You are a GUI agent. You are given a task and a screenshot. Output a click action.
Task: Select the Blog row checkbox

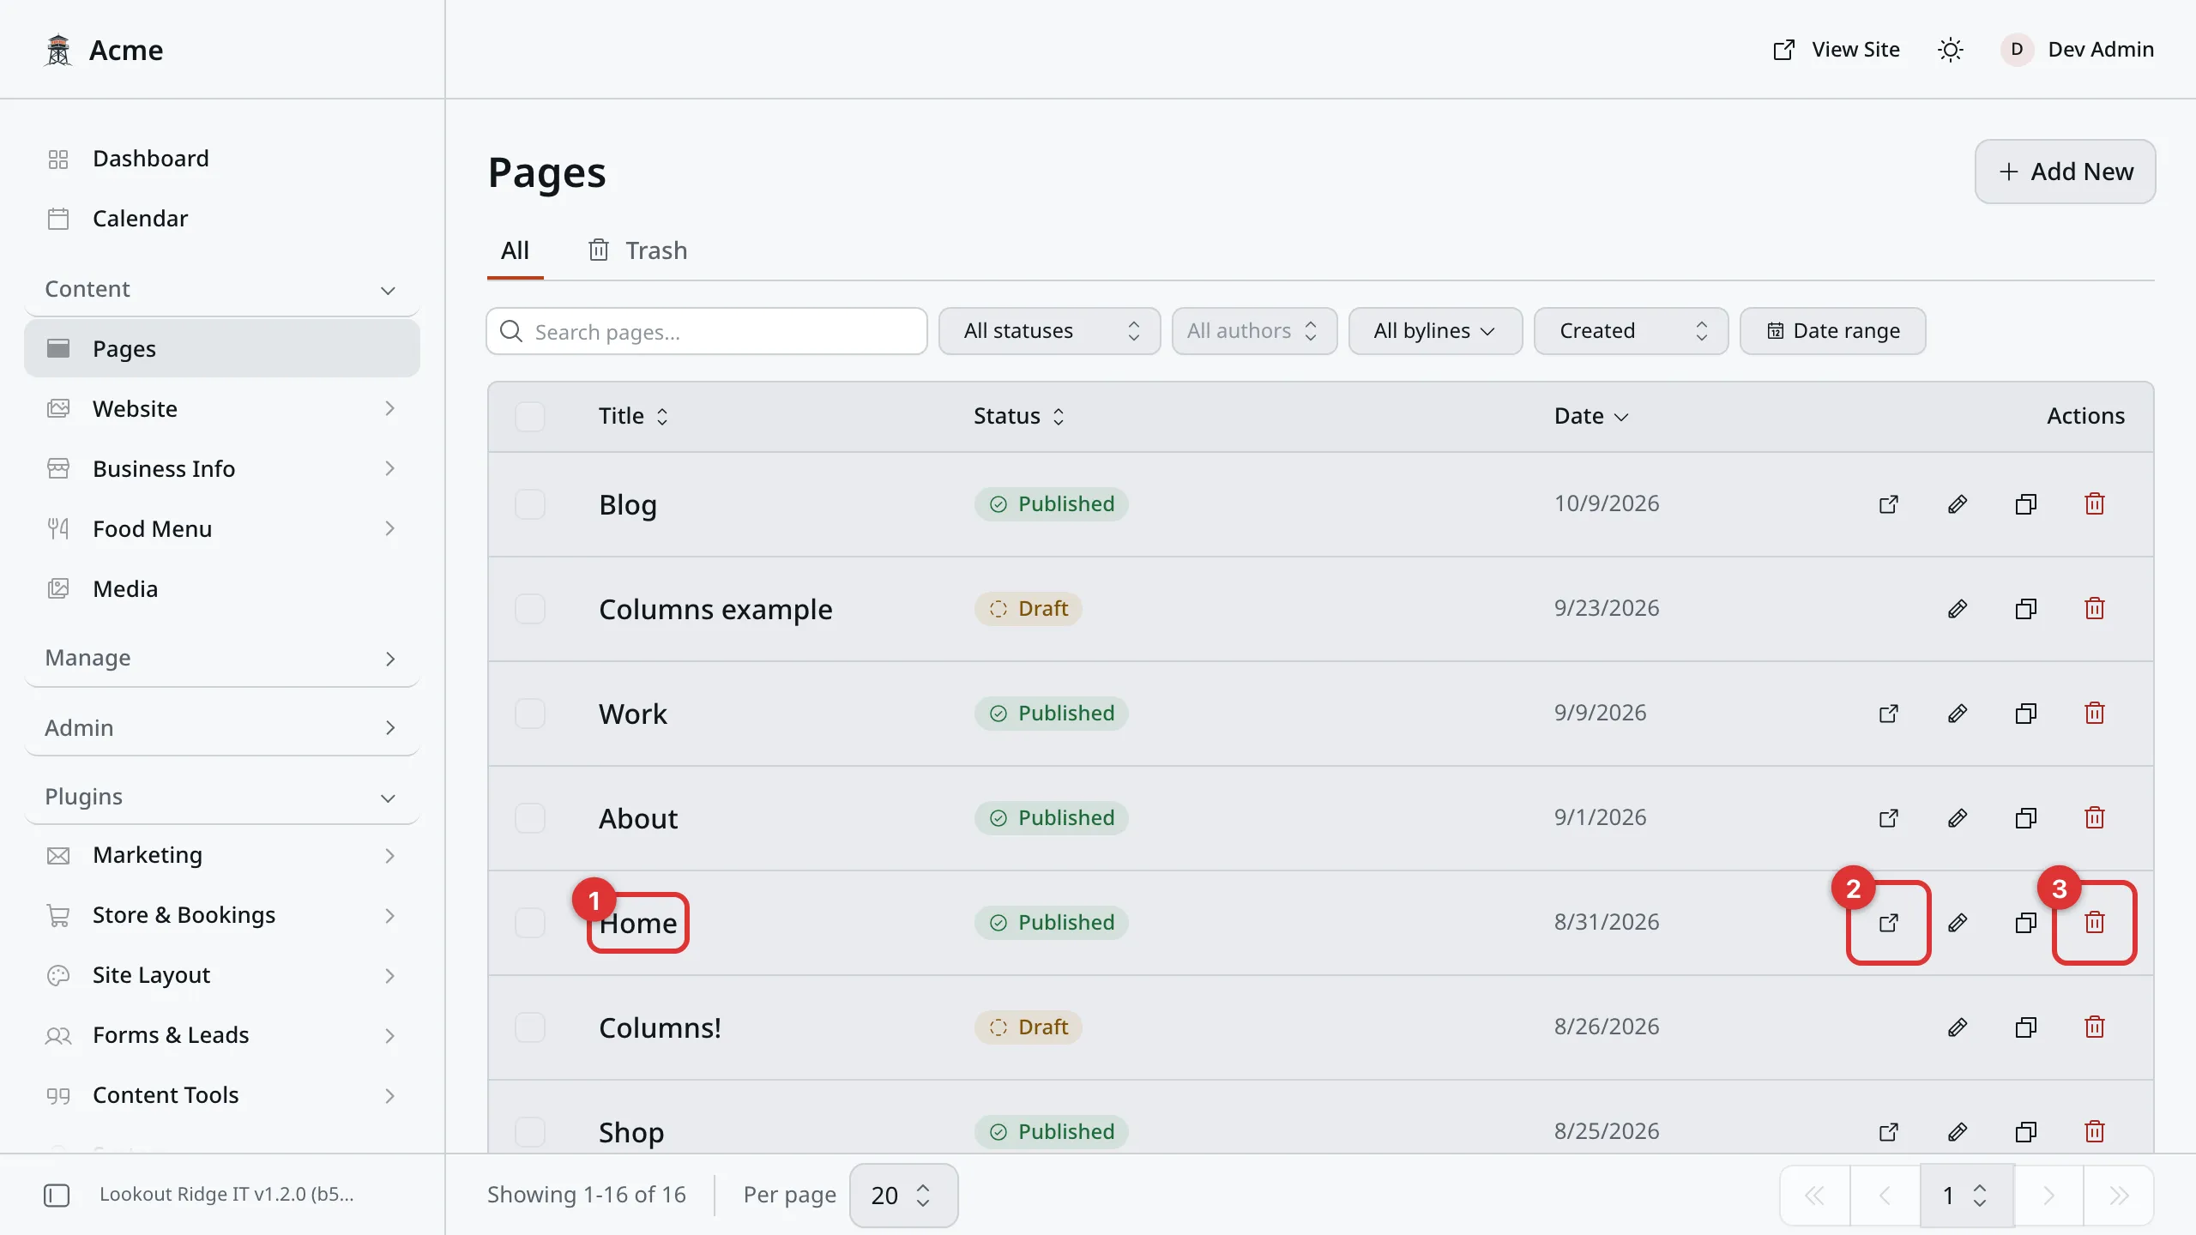(530, 504)
